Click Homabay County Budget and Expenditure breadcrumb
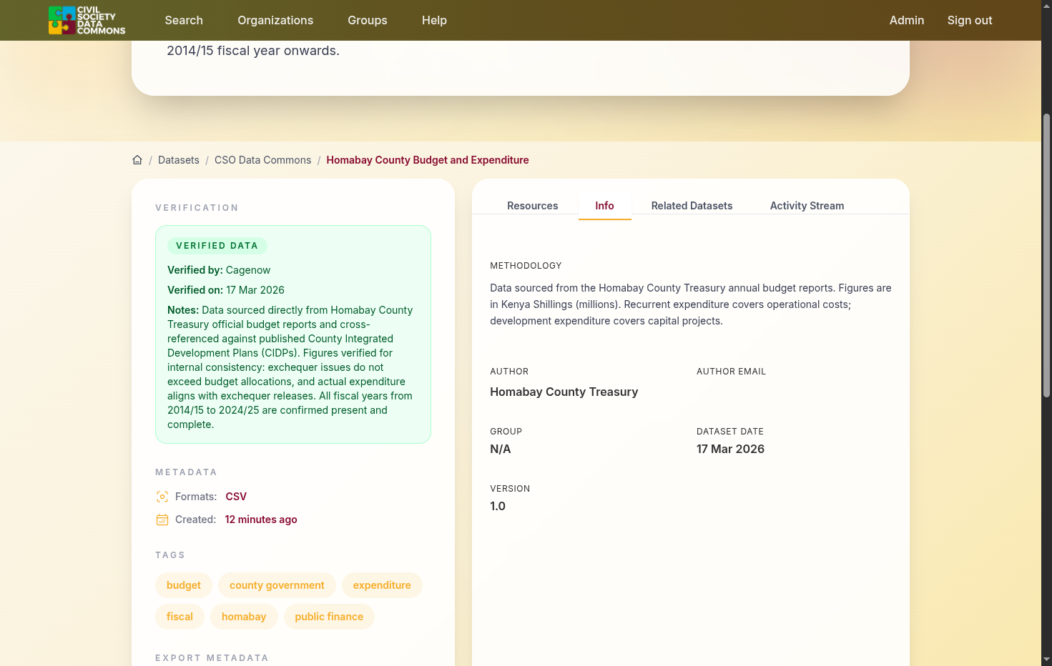 click(x=428, y=160)
